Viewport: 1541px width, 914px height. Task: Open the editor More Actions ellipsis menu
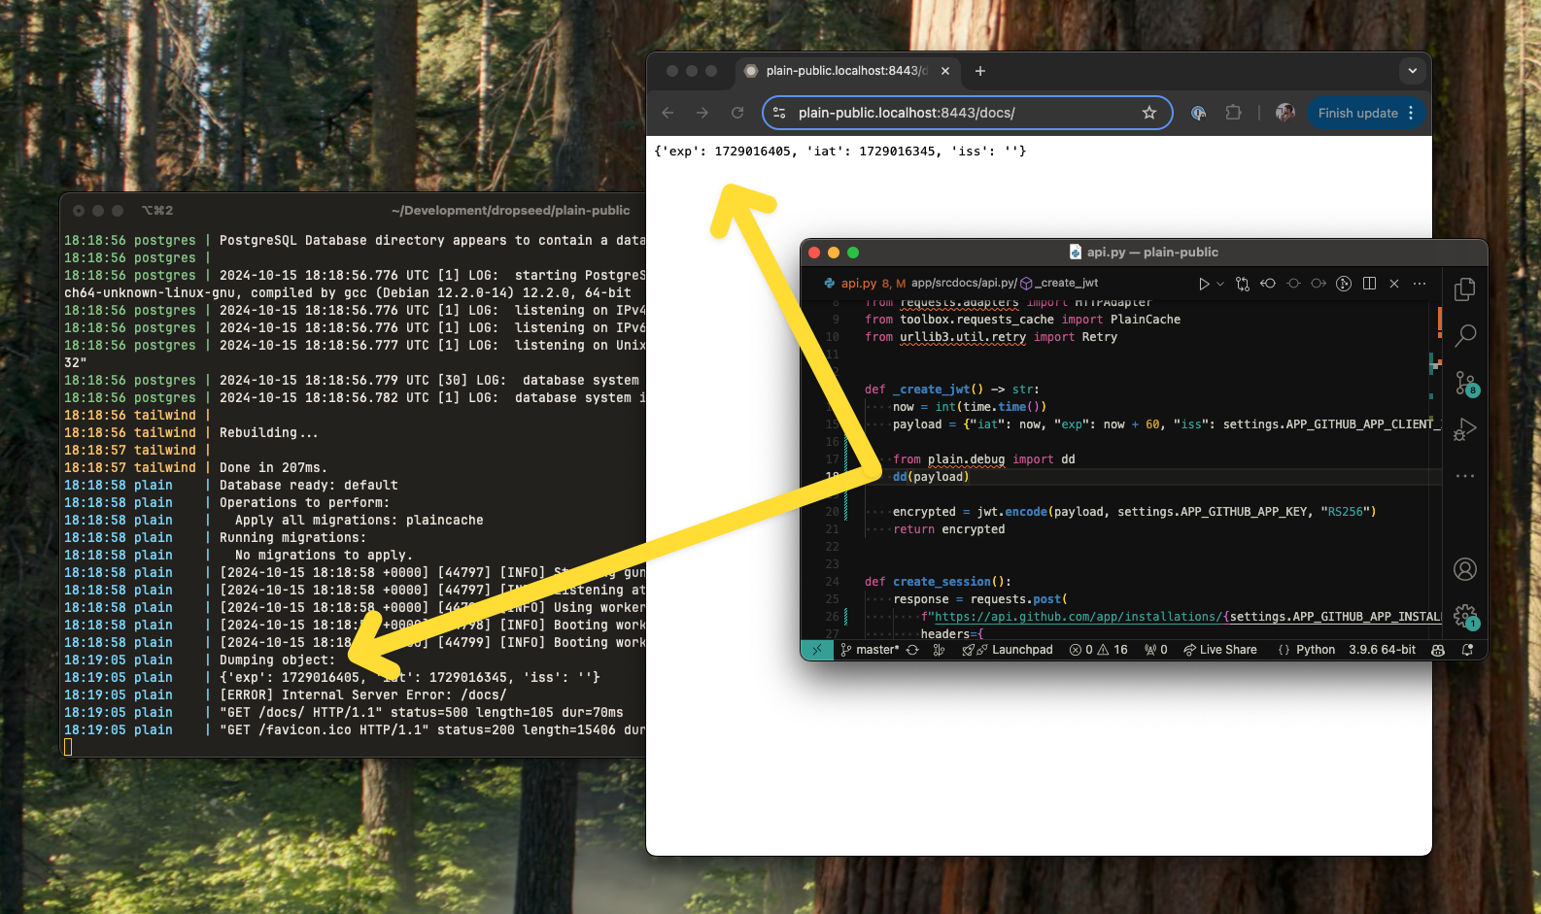(x=1420, y=284)
